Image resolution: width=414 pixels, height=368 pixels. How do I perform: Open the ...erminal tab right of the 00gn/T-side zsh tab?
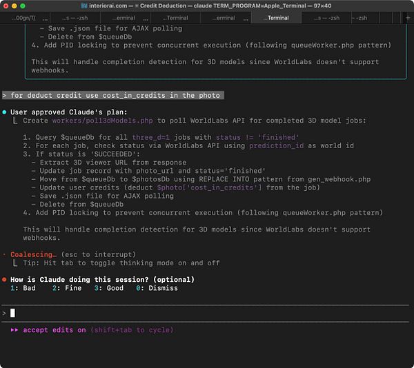[125, 18]
